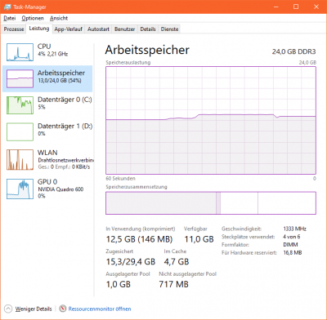Close the Task-Manager window
Screen dimensions: 327x320
click(316, 7)
